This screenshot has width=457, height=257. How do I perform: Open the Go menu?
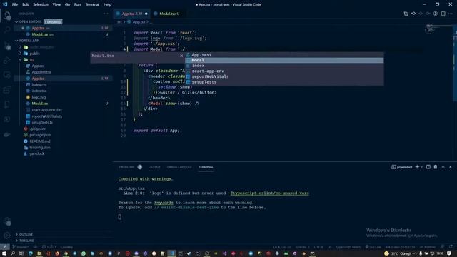[x=67, y=4]
